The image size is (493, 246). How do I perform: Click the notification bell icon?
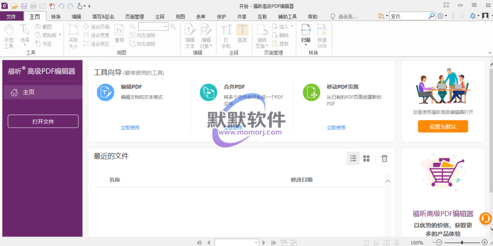pyautogui.click(x=472, y=16)
